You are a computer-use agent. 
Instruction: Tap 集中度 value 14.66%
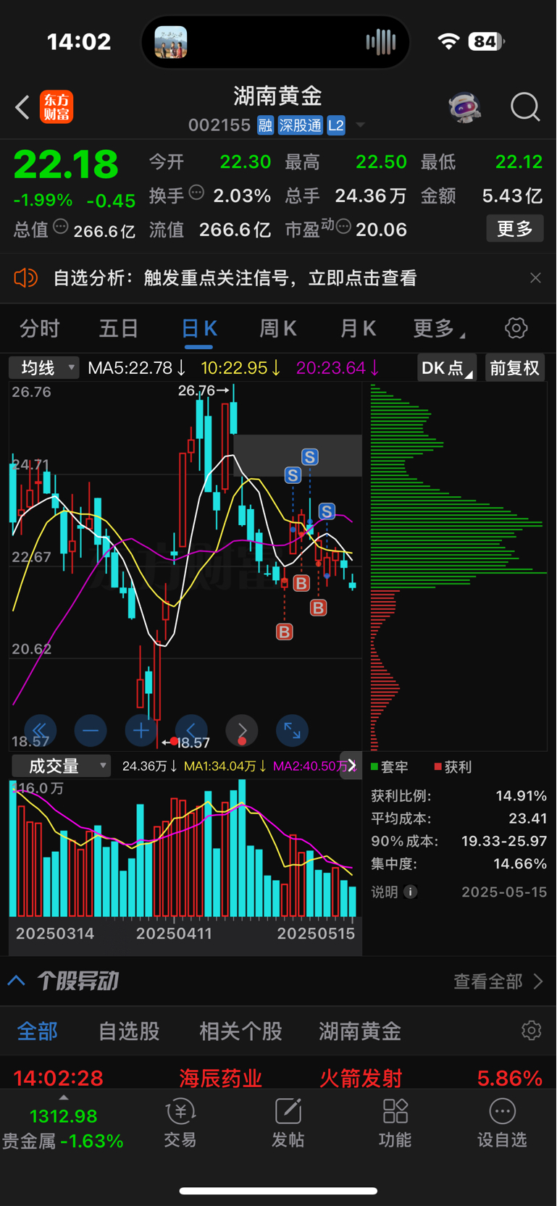point(521,863)
